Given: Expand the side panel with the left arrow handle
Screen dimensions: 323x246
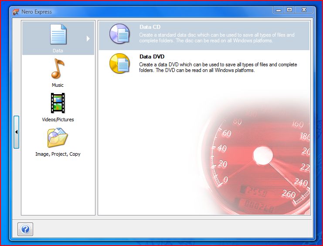Looking at the screenshot, I should pos(16,132).
